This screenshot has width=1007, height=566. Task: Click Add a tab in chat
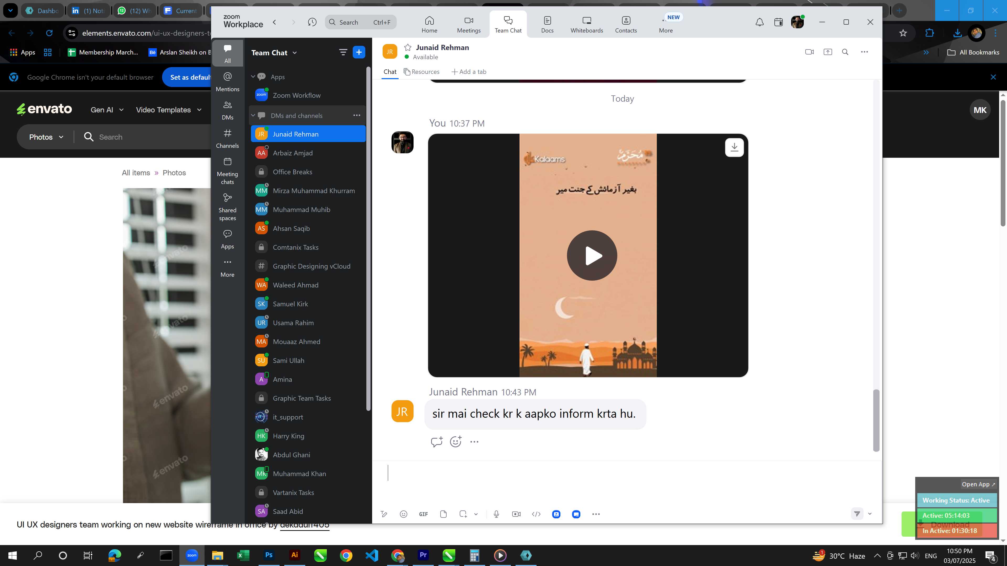[469, 72]
